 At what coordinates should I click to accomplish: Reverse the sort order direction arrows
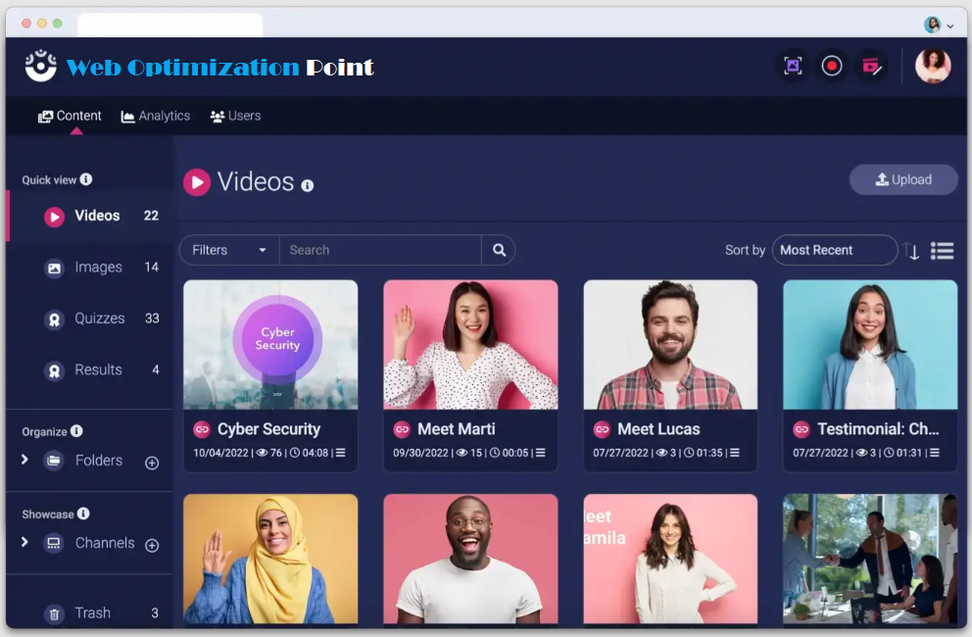click(913, 251)
